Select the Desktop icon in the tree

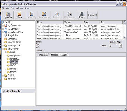tap(3, 22)
